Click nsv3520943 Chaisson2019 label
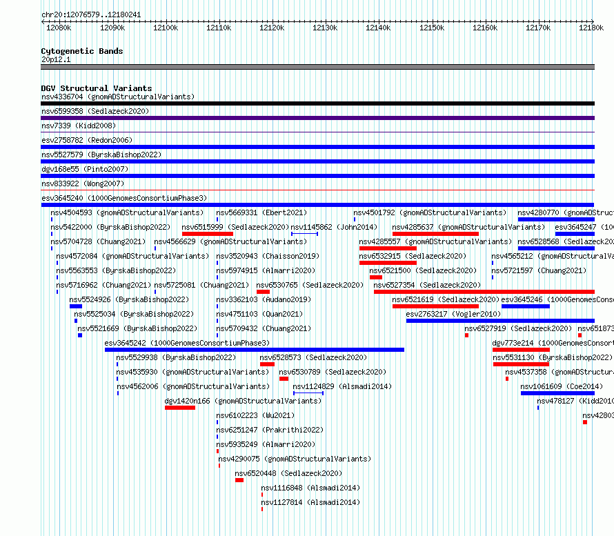 (x=268, y=256)
